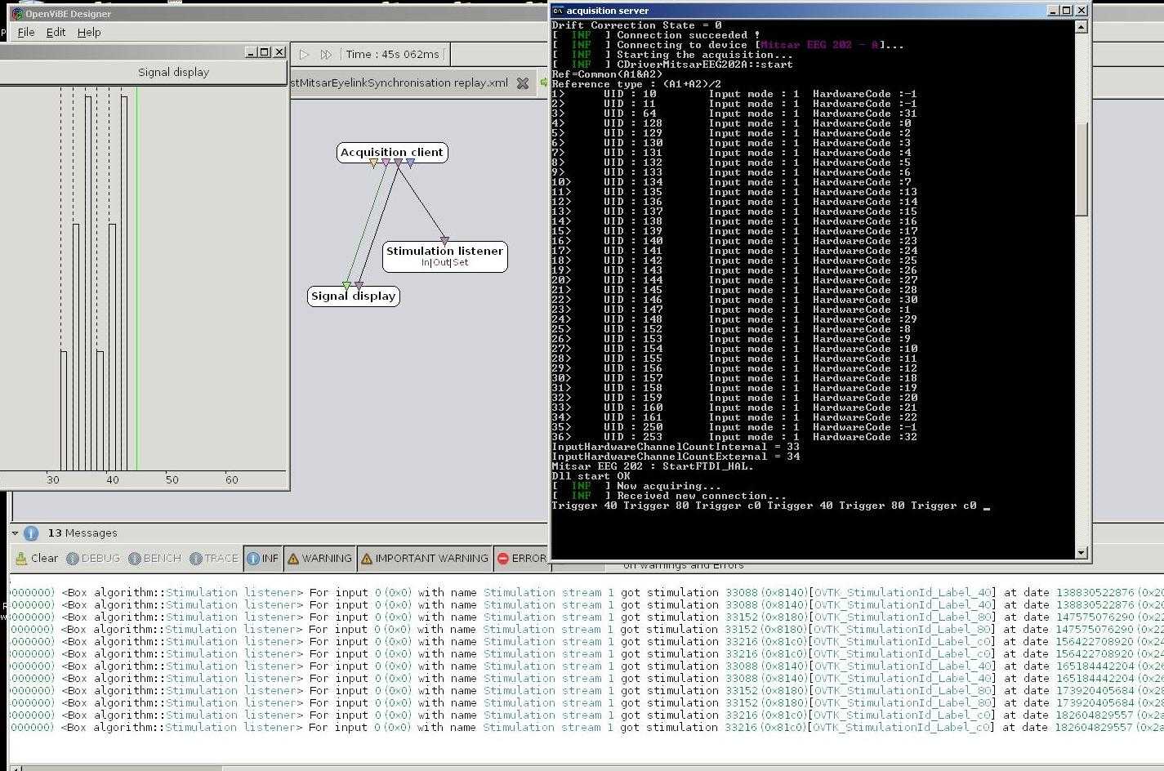The height and width of the screenshot is (771, 1164).
Task: Maximize the Signal display window
Action: (x=265, y=51)
